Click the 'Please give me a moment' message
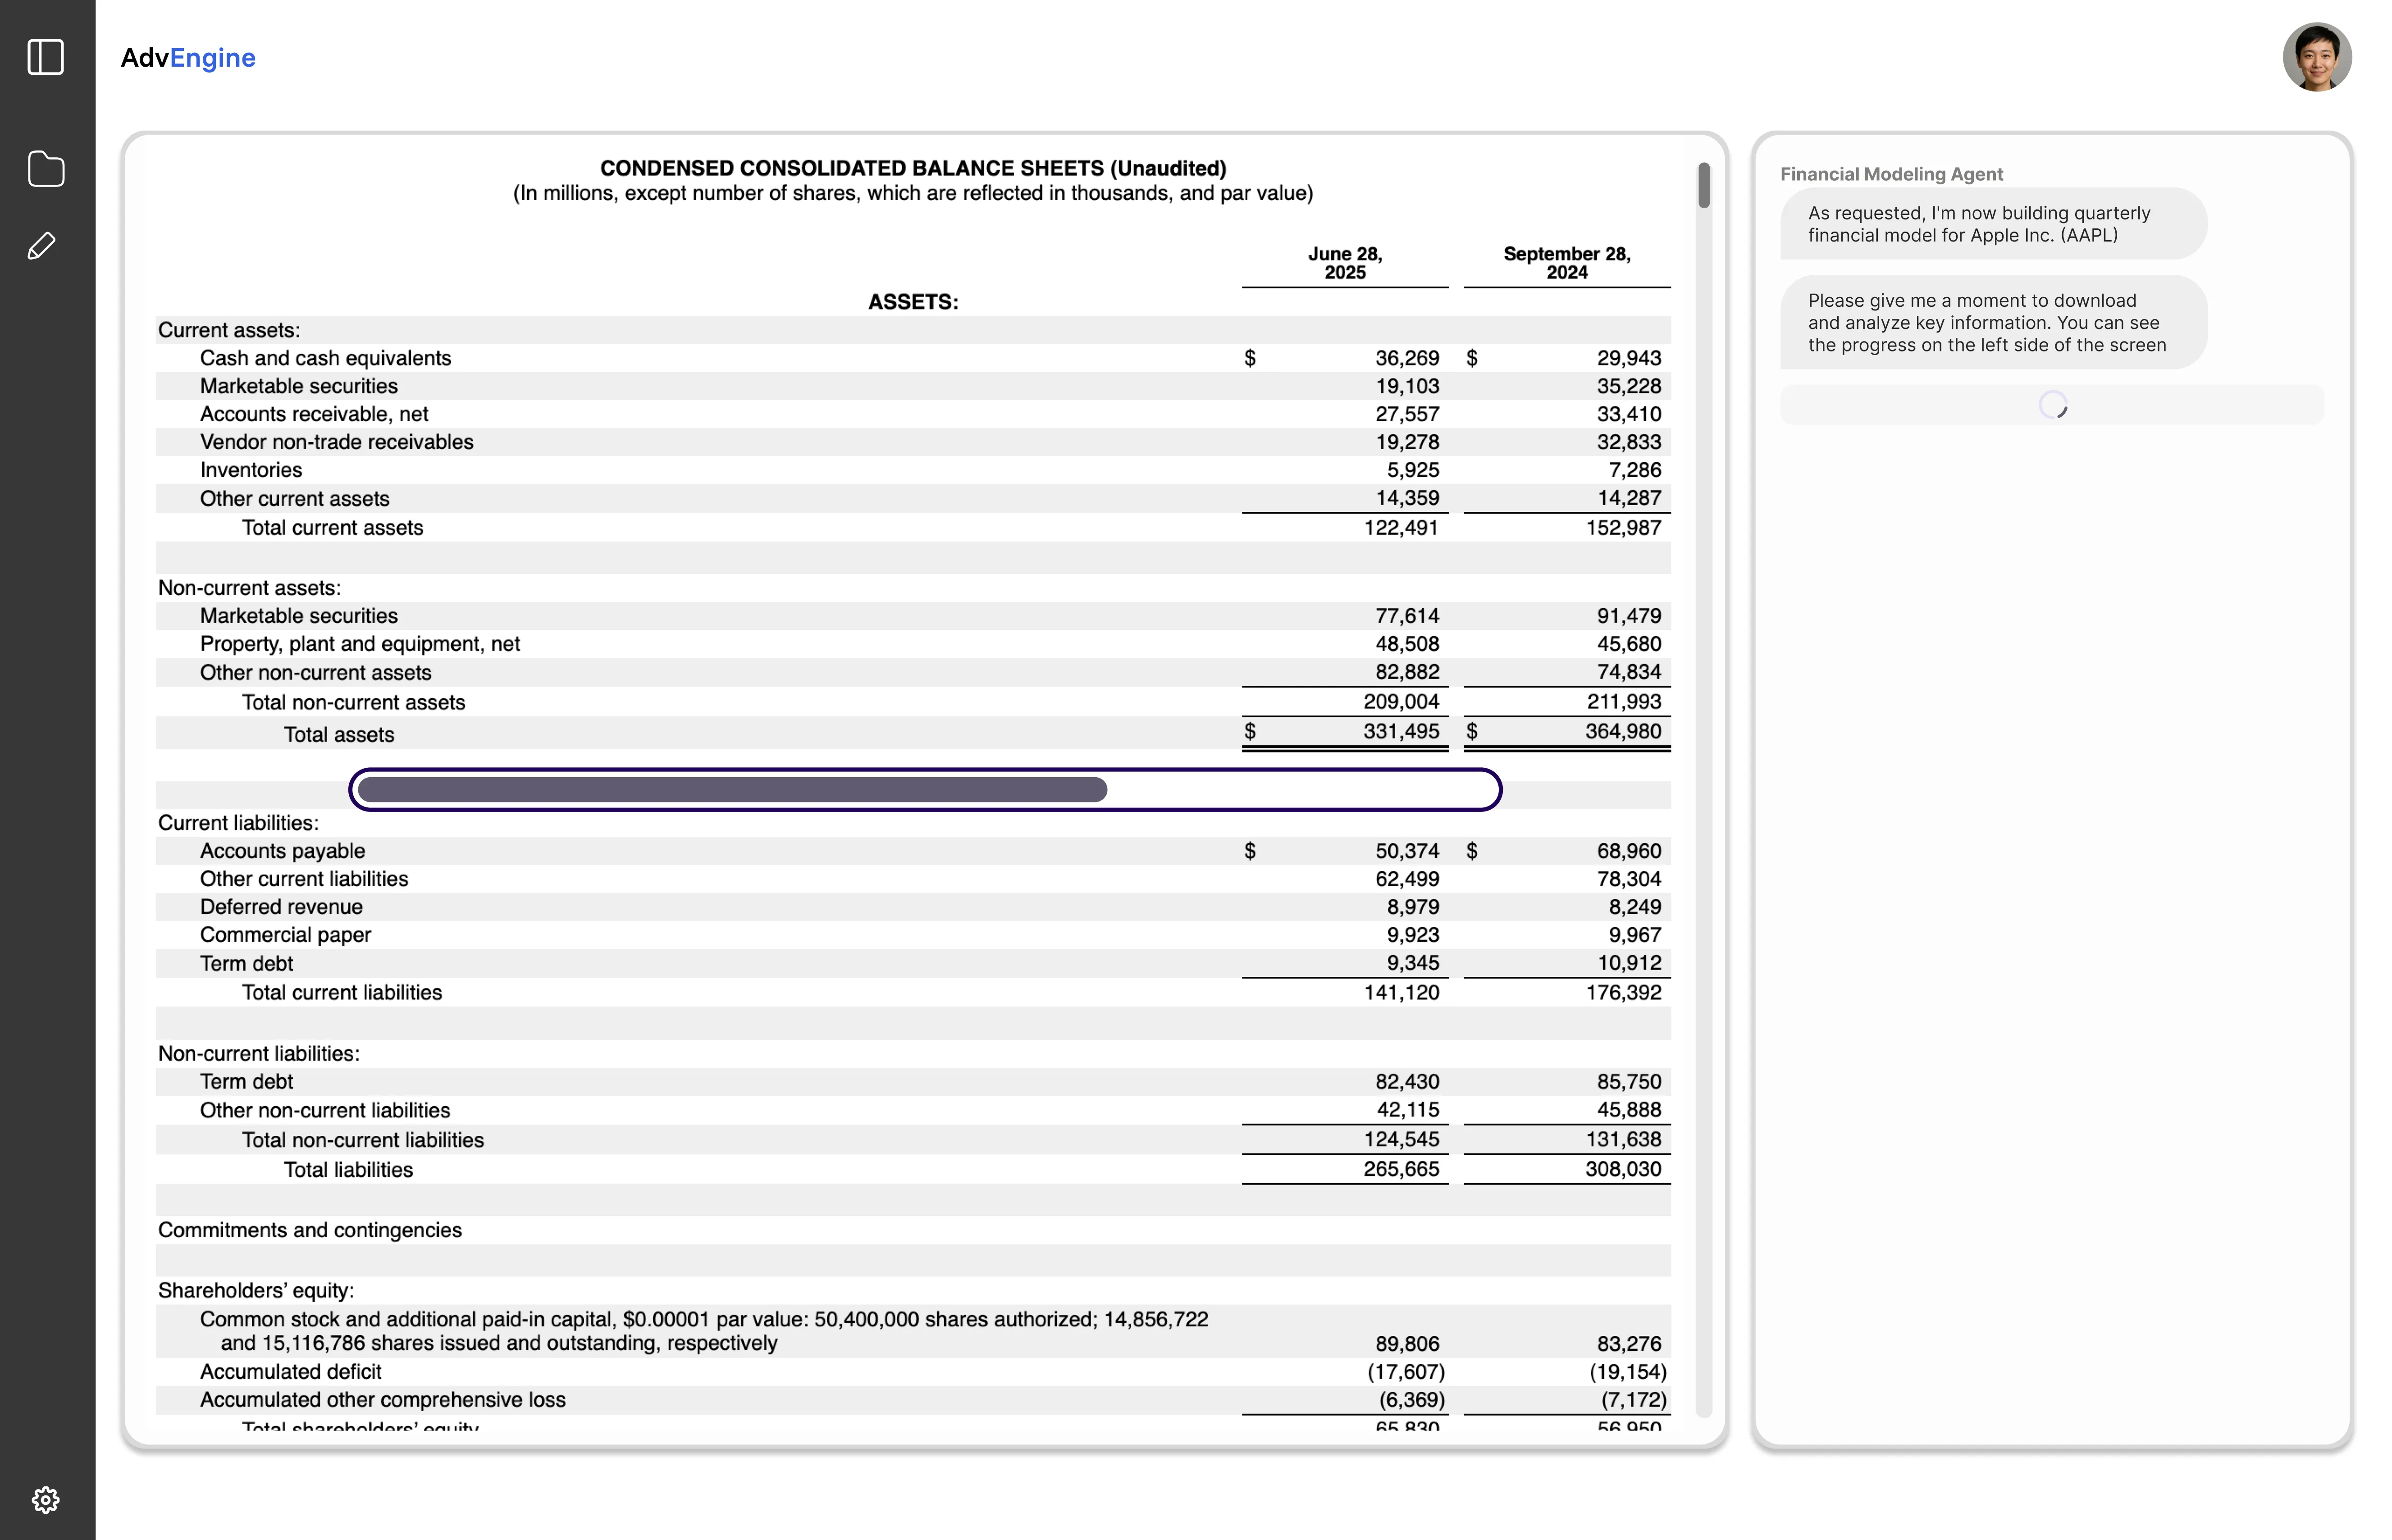This screenshot has width=2392, height=1540. click(x=1993, y=323)
